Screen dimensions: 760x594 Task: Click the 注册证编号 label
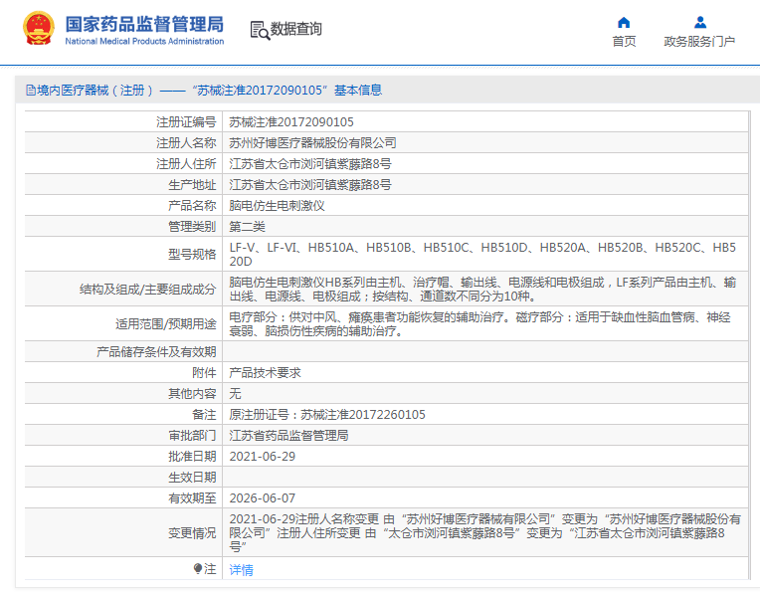point(186,122)
